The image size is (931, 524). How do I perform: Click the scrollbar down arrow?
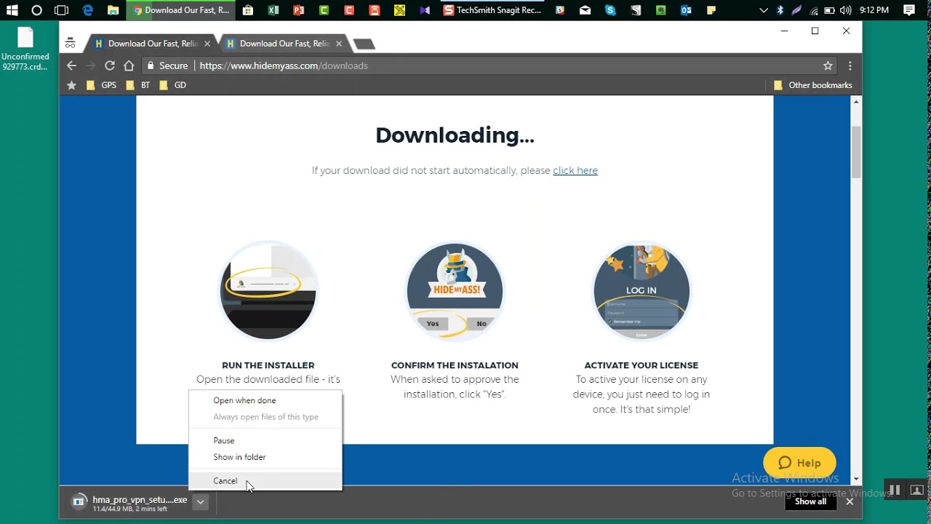point(856,479)
